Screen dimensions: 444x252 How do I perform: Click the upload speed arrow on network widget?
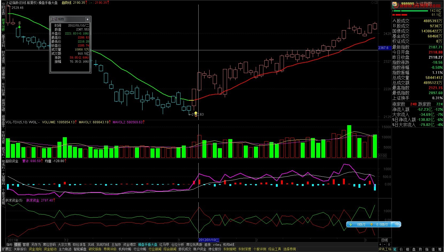pyautogui.click(x=372, y=224)
